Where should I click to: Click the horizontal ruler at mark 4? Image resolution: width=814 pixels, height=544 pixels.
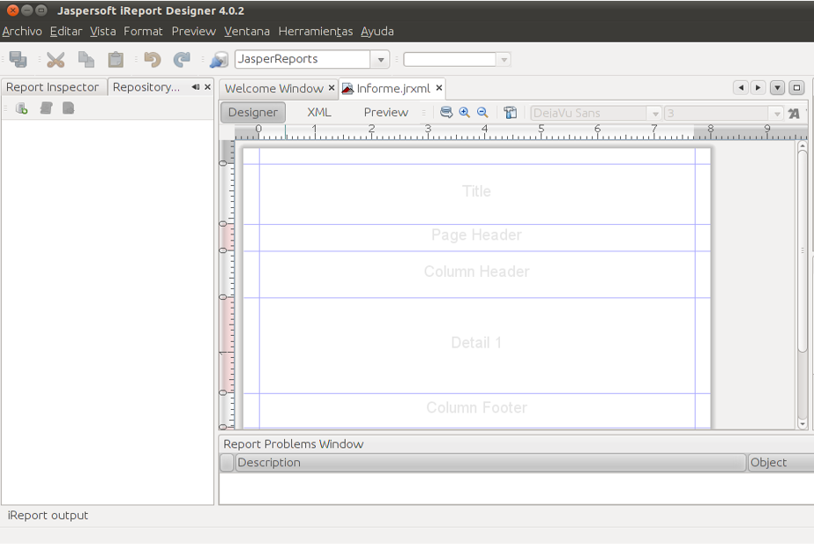click(484, 130)
